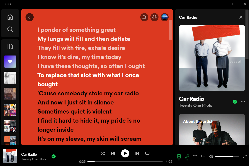Open the Home page
Image resolution: width=249 pixels, height=166 pixels.
click(x=10, y=17)
